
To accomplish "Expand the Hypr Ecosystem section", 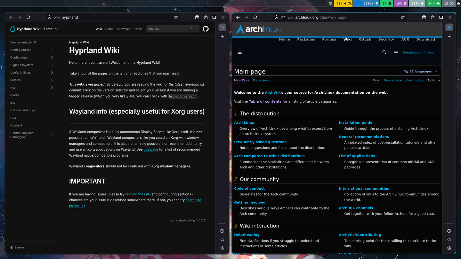I will pyautogui.click(x=31, y=65).
